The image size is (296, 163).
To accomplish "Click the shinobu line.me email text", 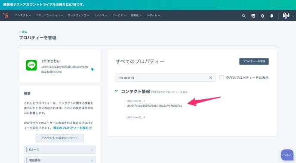I will pos(65,69).
